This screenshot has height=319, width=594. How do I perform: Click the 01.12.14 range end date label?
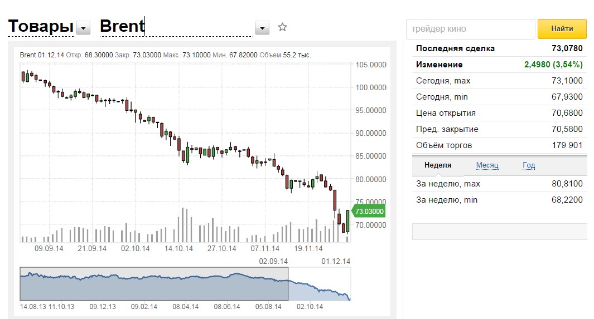(336, 261)
